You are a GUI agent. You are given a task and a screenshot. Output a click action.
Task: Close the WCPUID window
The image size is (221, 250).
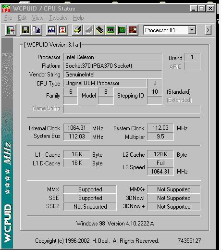(210, 9)
